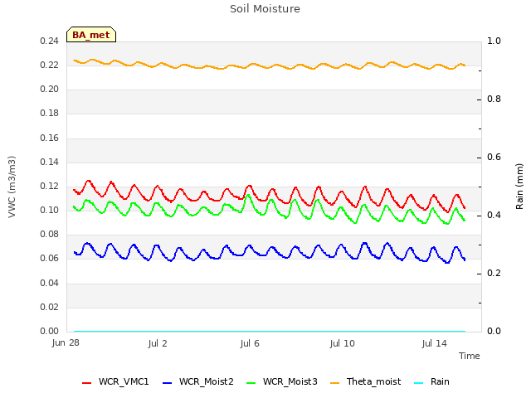
Task: Toggle Rain series in legend
Action: point(431,381)
